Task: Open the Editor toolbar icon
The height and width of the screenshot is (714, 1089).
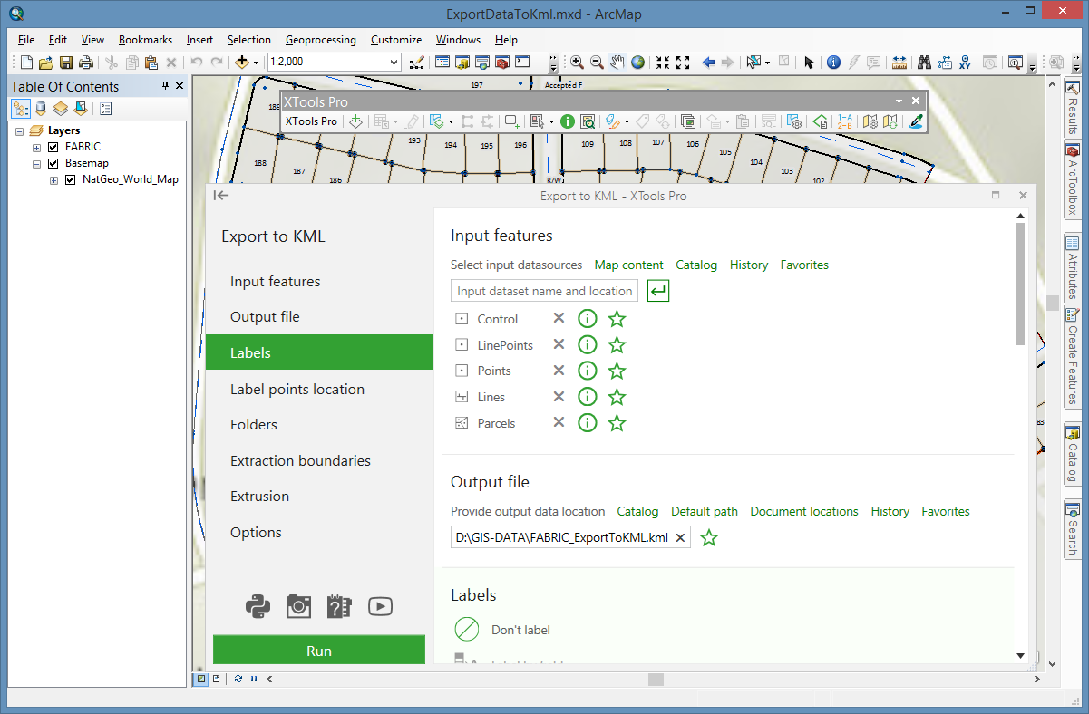Action: click(416, 63)
